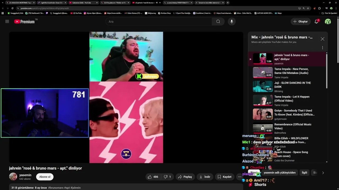Select the İlgili filter chip

point(305,173)
